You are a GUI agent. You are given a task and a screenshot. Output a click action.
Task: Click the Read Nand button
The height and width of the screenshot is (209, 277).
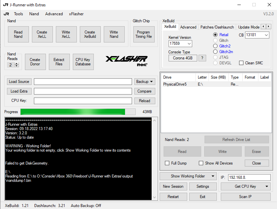click(18, 35)
